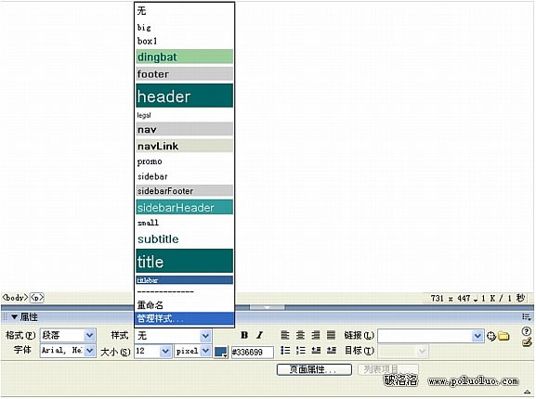Screen dimensions: 536x399
Task: Apply unordered bullet list
Action: pyautogui.click(x=285, y=350)
